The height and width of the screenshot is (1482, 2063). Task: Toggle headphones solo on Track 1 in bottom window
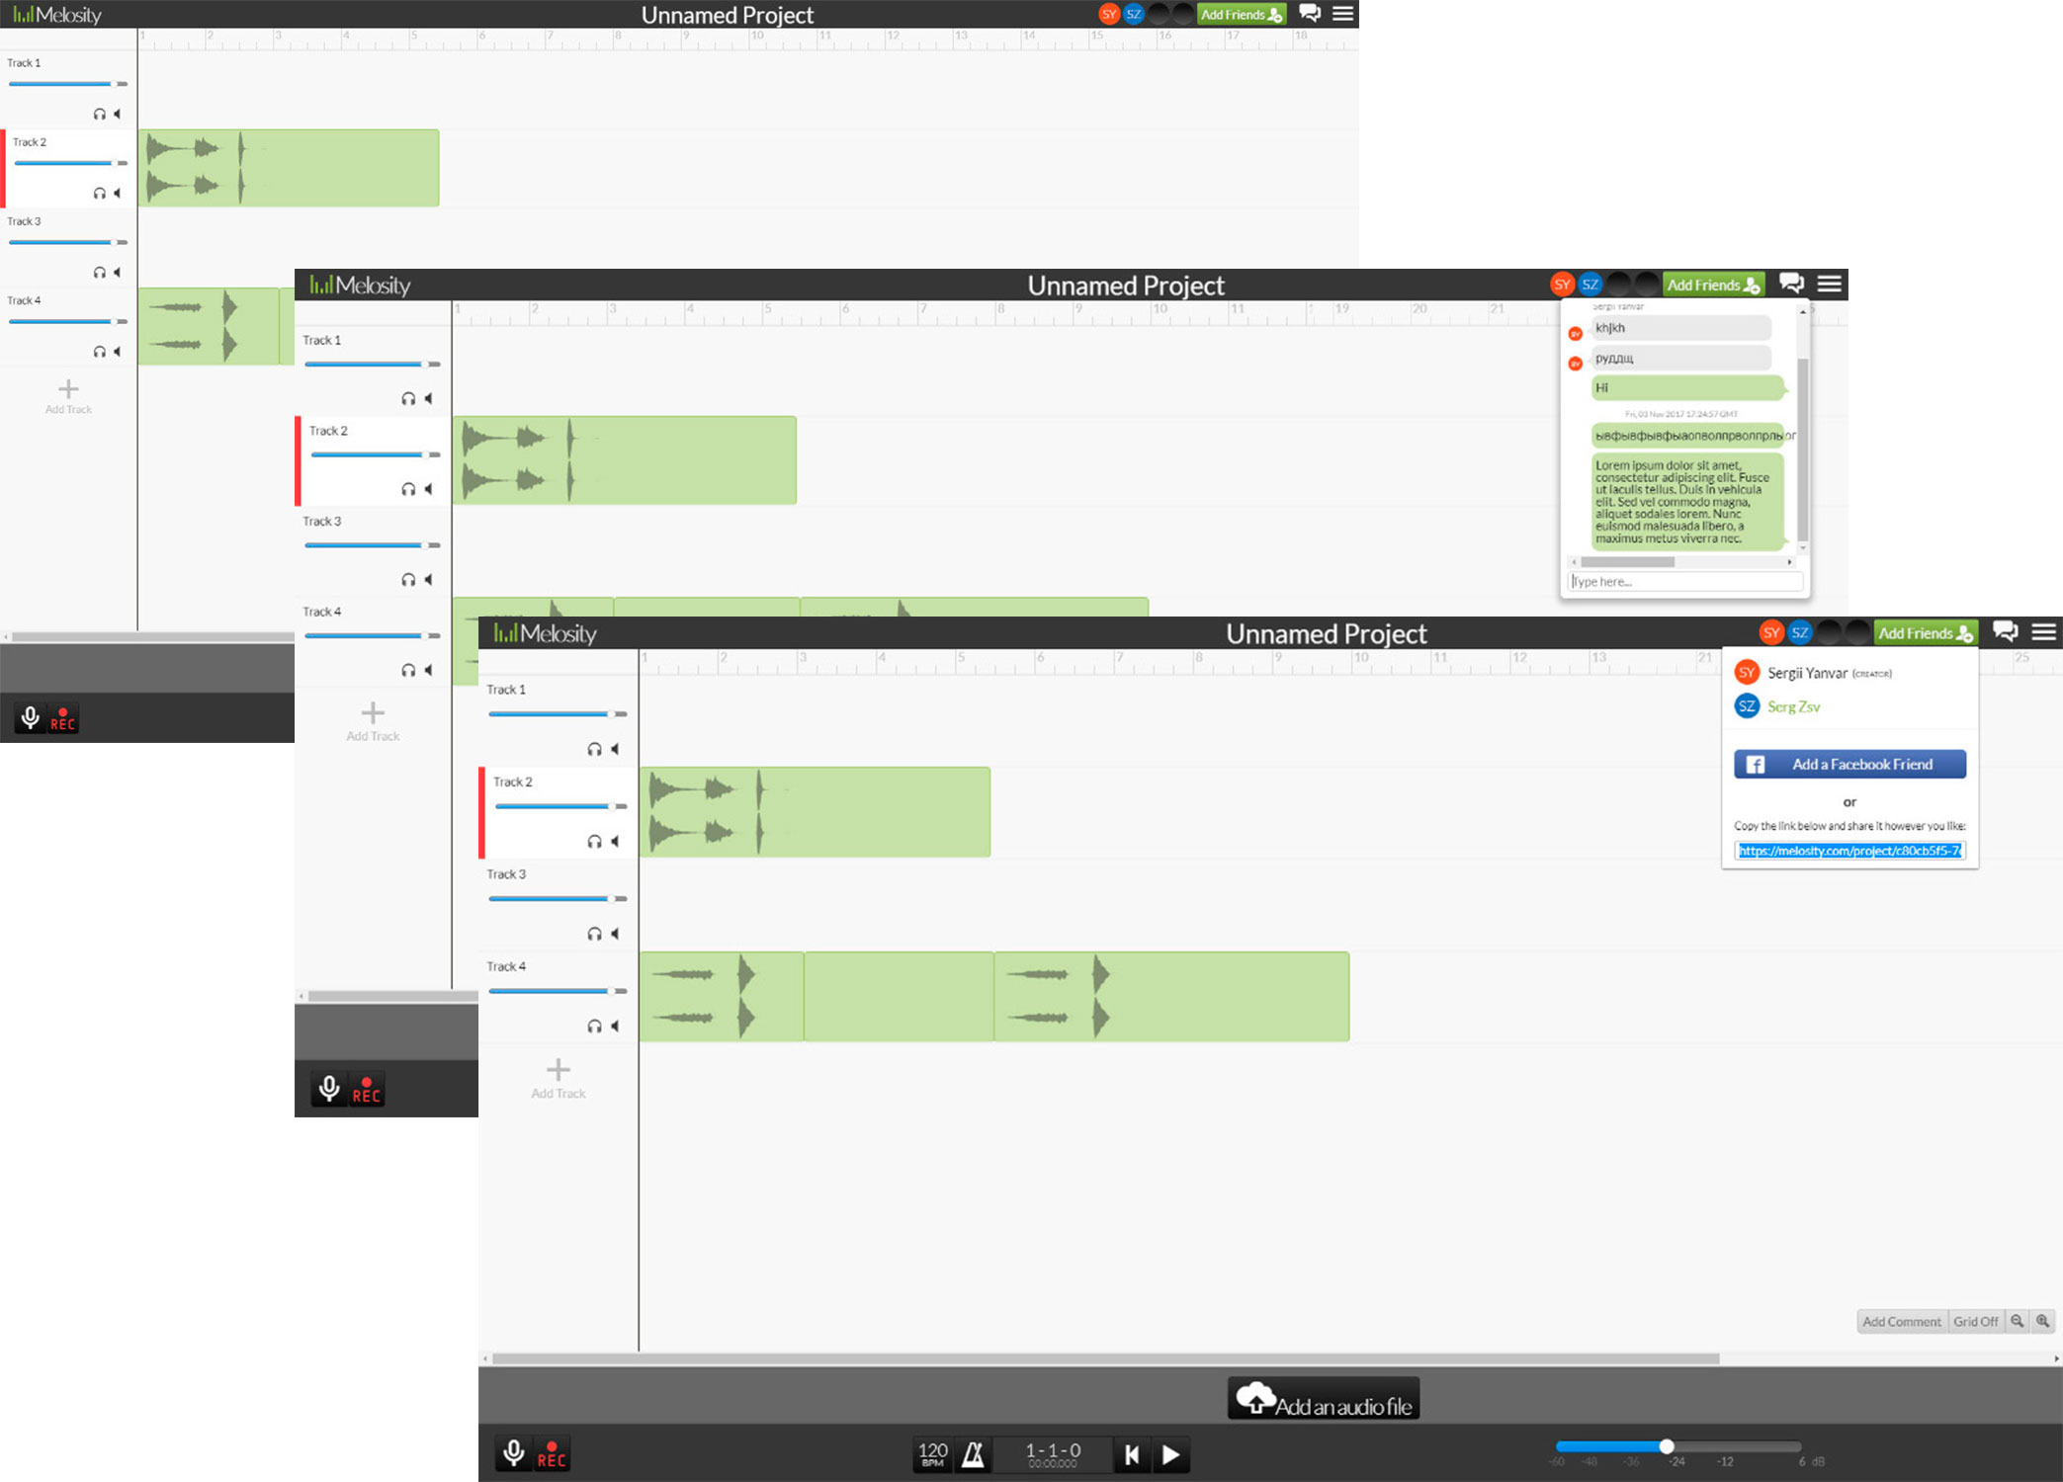594,749
